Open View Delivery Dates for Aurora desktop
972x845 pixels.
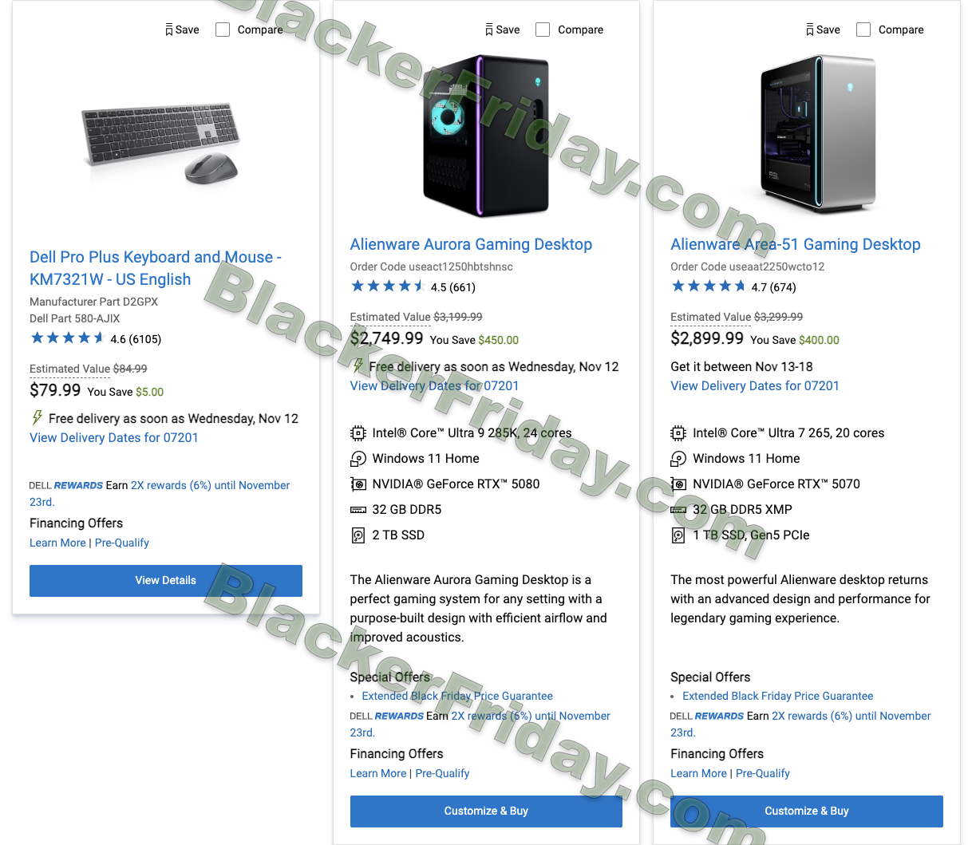(x=434, y=386)
